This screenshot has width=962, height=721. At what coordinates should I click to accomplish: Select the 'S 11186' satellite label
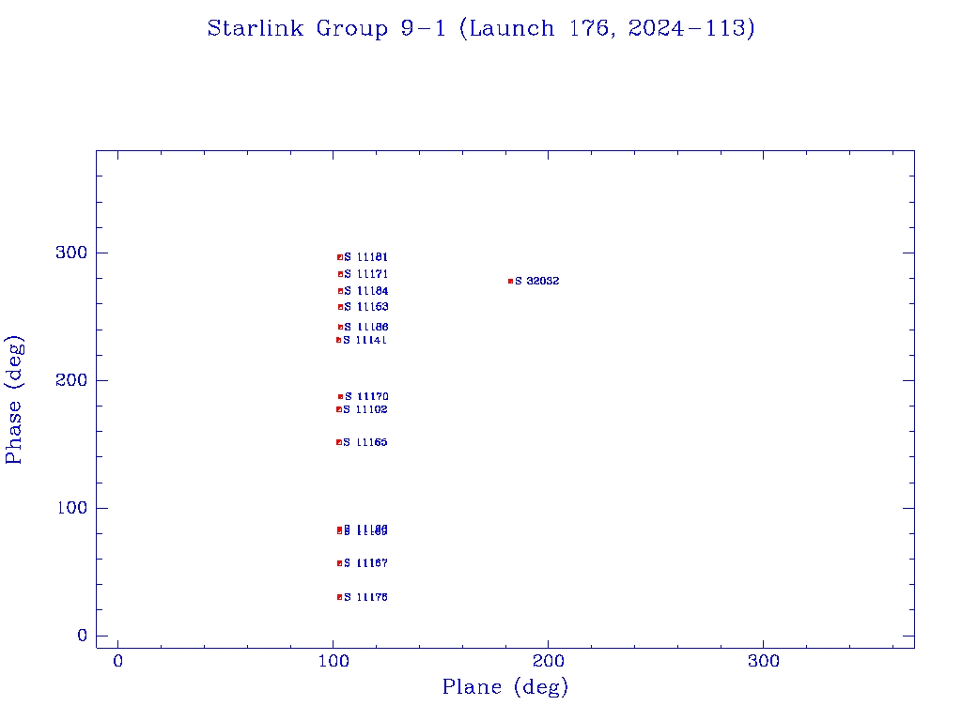(365, 328)
